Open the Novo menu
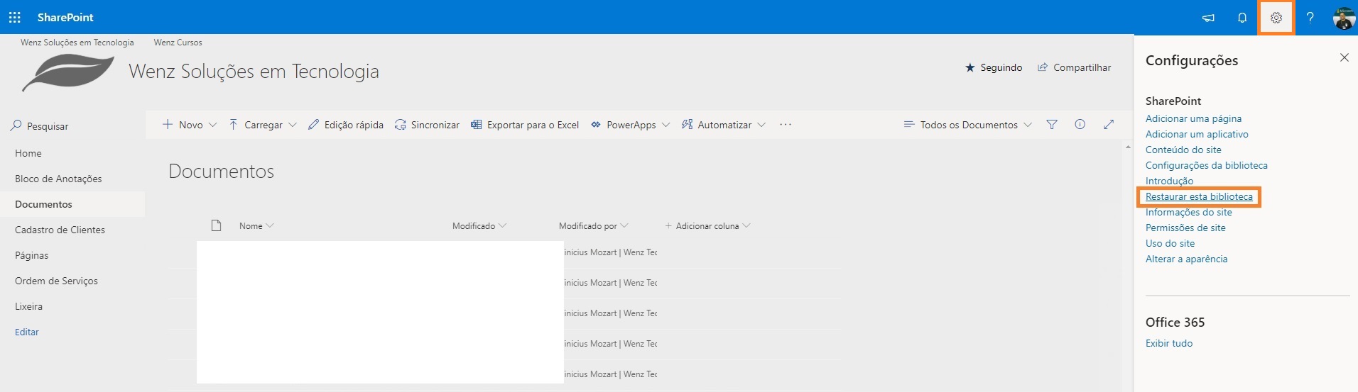 tap(190, 125)
